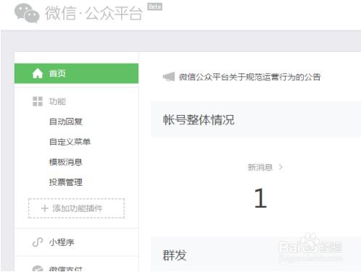The height and width of the screenshot is (272, 361).
Task: Go to 模板消息 page
Action: [x=66, y=162]
